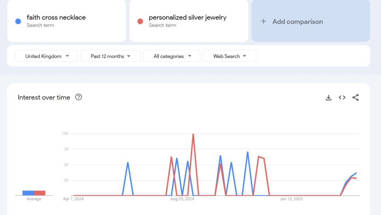This screenshot has height=215, width=381.
Task: Click the red peak at 100 on chart
Action: pos(193,134)
